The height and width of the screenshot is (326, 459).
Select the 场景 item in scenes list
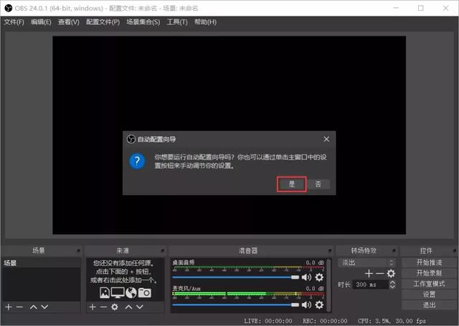[x=42, y=263]
